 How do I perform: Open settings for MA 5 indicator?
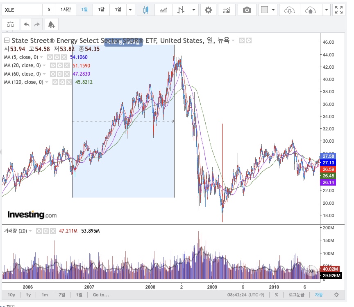point(57,57)
